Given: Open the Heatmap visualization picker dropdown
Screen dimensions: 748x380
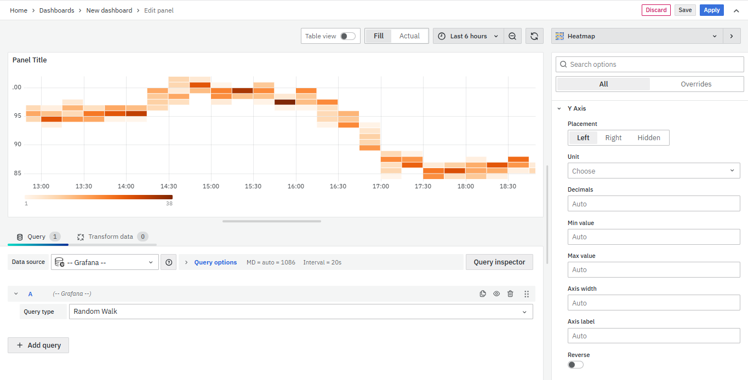Looking at the screenshot, I should 637,36.
